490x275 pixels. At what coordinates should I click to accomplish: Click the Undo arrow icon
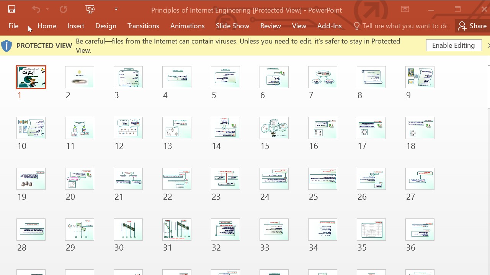coord(36,9)
